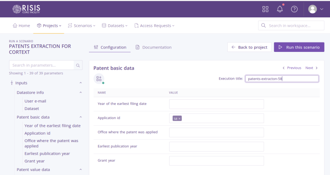330x175 pixels.
Task: Collapse the Datastore info tree section
Action: (80, 93)
